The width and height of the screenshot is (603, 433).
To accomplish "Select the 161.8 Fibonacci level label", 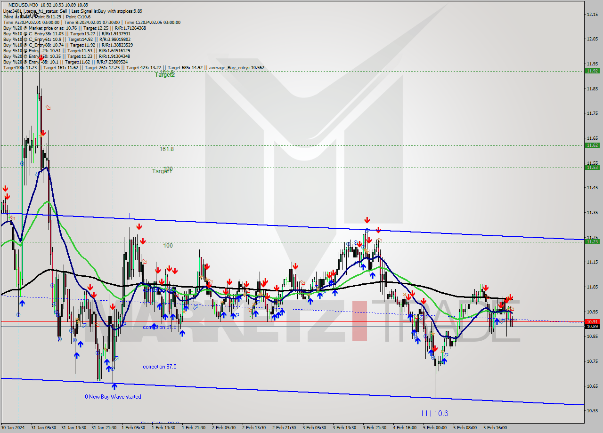I will click(167, 149).
